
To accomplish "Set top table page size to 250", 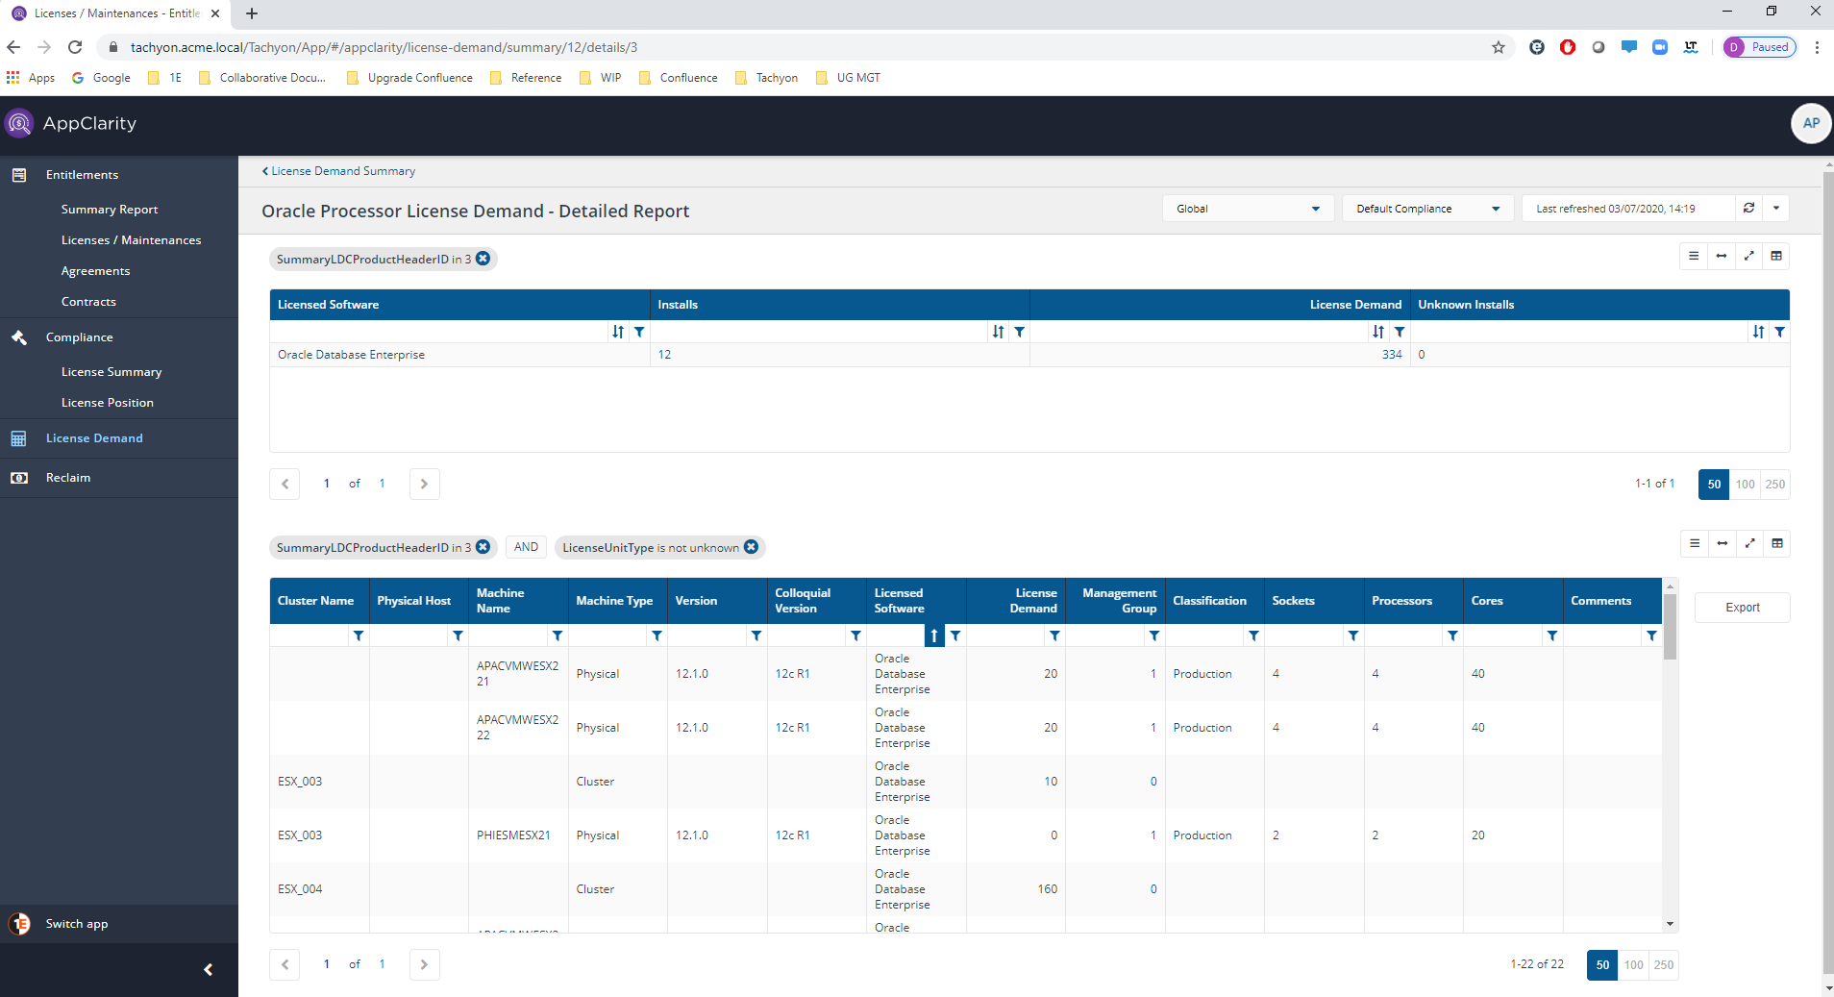I will pyautogui.click(x=1775, y=485).
